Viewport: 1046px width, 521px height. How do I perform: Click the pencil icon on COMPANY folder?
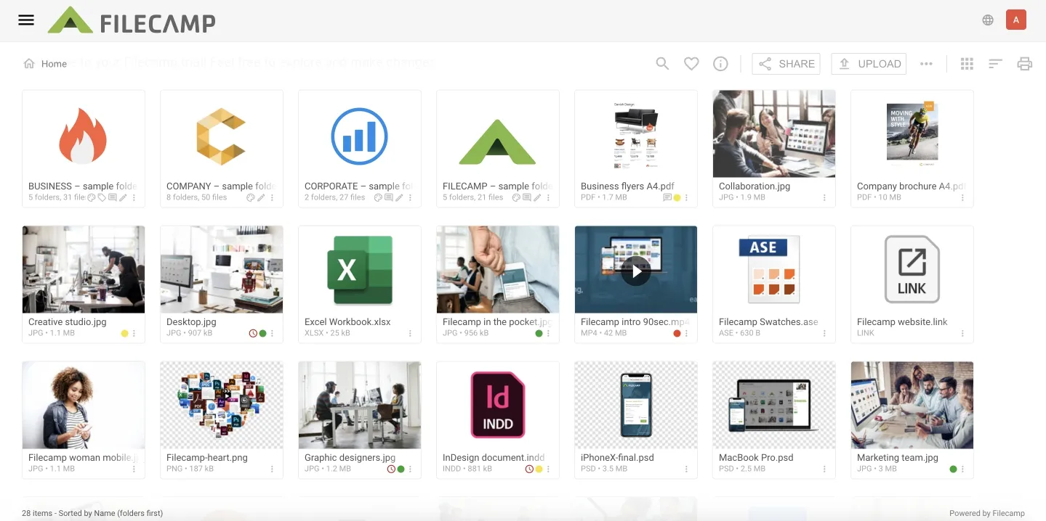point(261,197)
